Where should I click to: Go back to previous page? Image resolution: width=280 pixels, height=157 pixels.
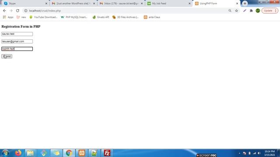click(x=4, y=10)
